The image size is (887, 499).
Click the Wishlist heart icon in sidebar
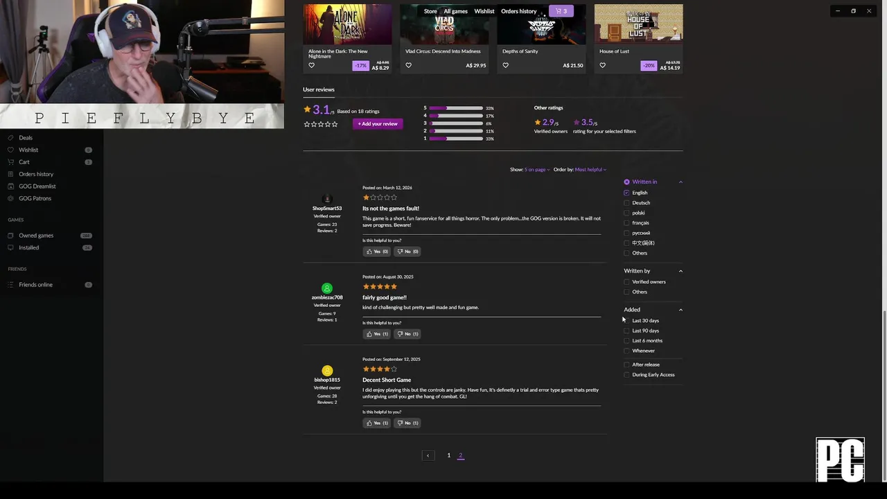click(10, 150)
